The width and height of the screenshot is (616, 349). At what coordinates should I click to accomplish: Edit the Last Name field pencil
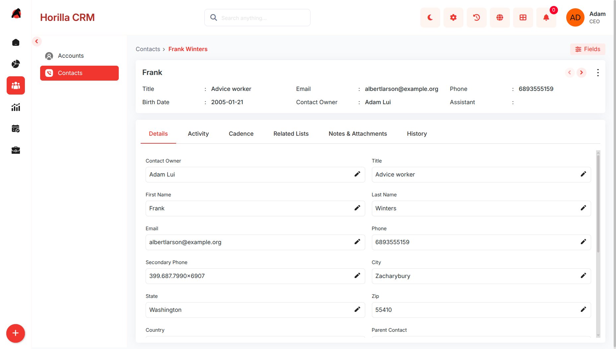583,208
